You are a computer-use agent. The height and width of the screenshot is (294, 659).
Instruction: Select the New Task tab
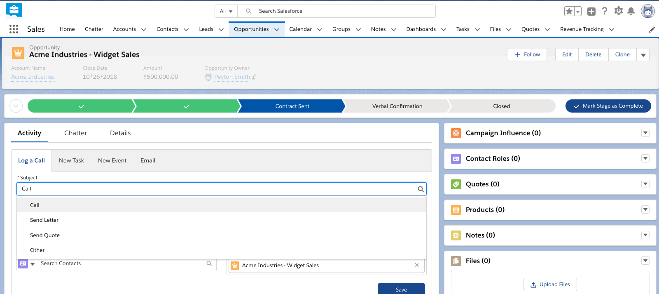tap(71, 161)
